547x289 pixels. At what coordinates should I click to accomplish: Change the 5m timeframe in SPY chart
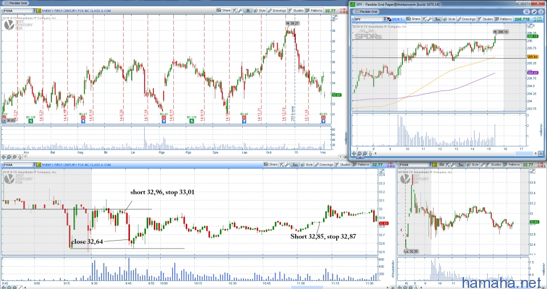[438, 19]
